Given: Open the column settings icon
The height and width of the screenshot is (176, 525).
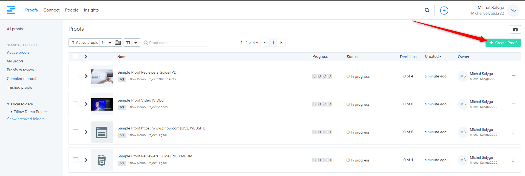Looking at the screenshot, I should point(128,42).
